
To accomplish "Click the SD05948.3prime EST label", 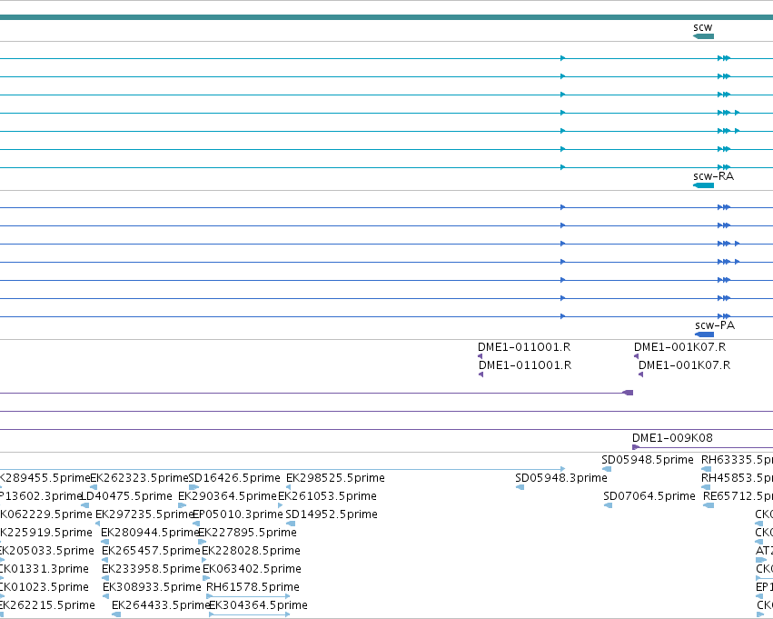I will click(561, 478).
